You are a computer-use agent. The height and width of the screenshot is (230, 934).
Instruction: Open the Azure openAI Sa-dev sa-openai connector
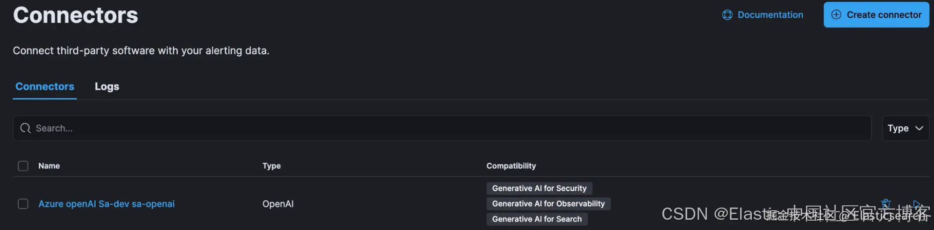(x=107, y=204)
